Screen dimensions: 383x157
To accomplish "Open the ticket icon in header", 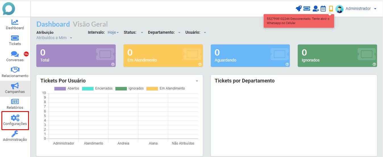I will (x=307, y=9).
